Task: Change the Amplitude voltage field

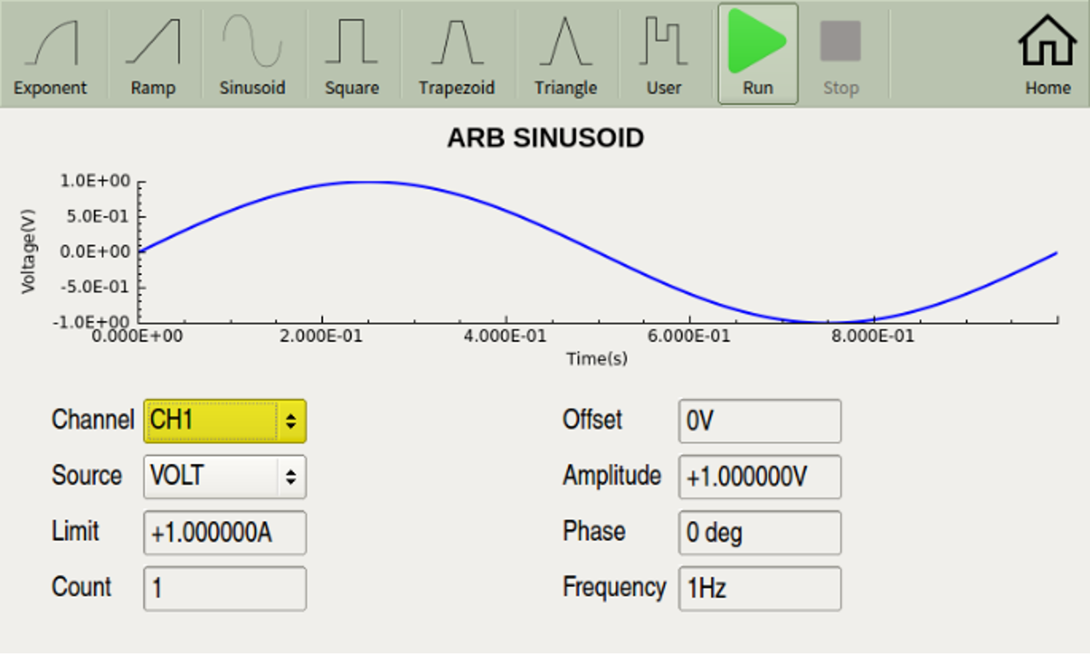Action: 759,477
